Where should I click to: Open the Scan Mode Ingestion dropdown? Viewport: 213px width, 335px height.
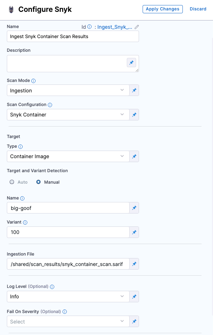(x=68, y=90)
